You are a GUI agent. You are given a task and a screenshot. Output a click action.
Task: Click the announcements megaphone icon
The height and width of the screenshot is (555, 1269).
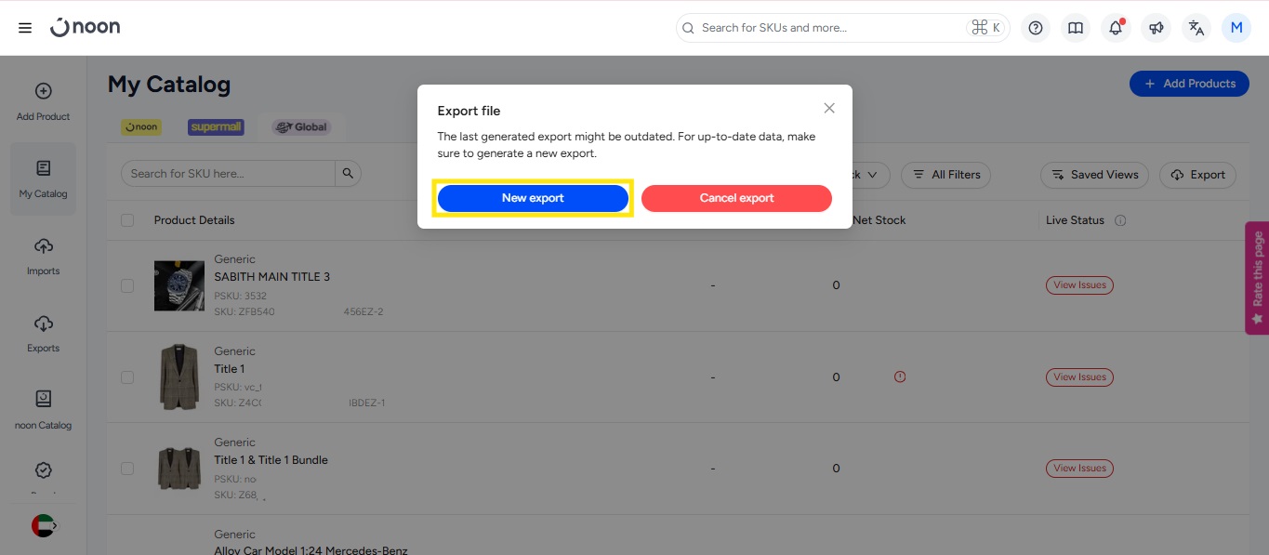click(x=1156, y=28)
